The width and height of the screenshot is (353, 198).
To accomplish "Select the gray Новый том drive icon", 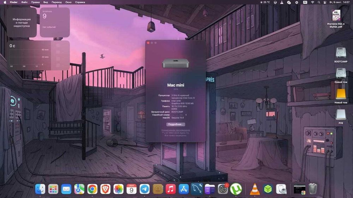I will click(x=341, y=76).
